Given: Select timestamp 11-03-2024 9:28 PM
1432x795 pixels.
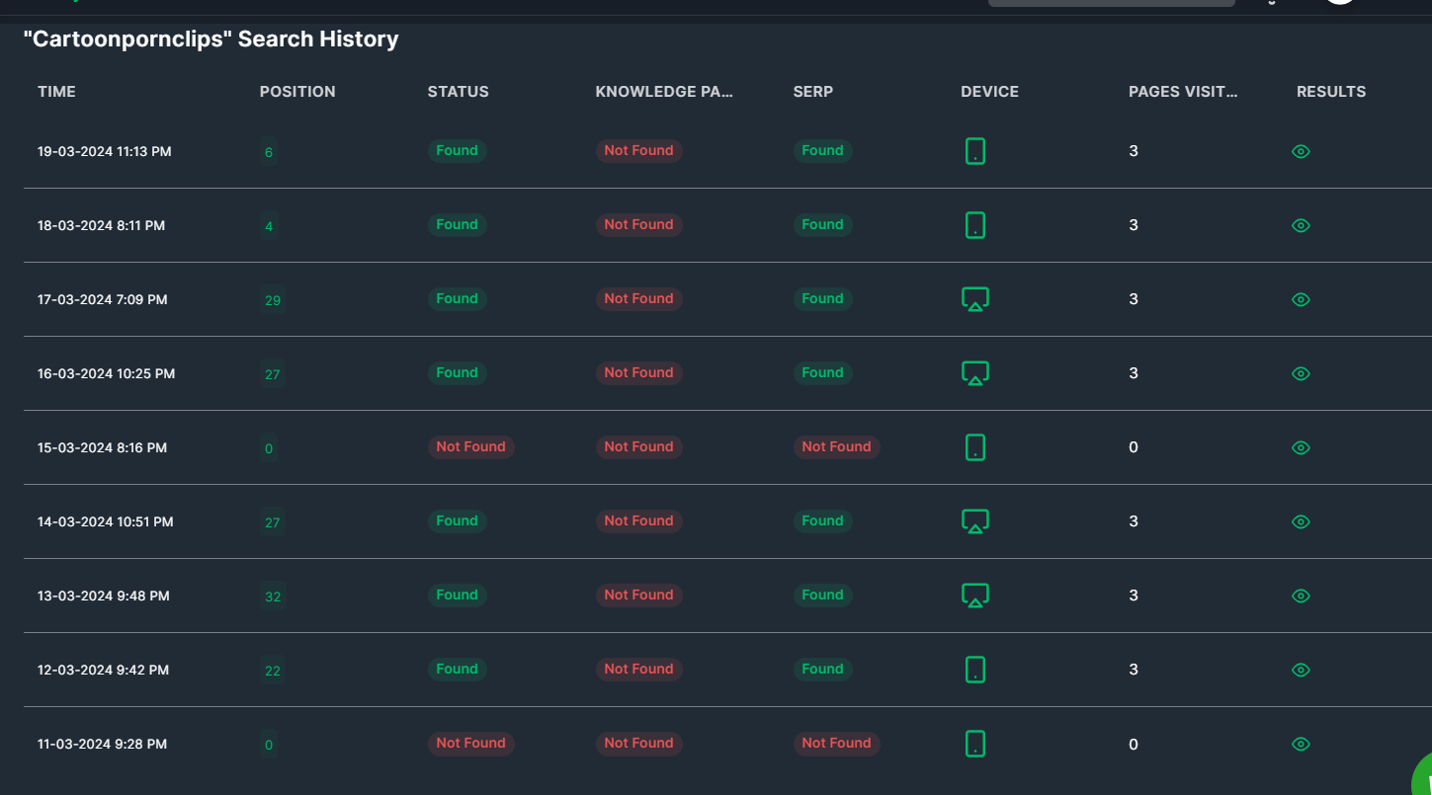Looking at the screenshot, I should [103, 745].
